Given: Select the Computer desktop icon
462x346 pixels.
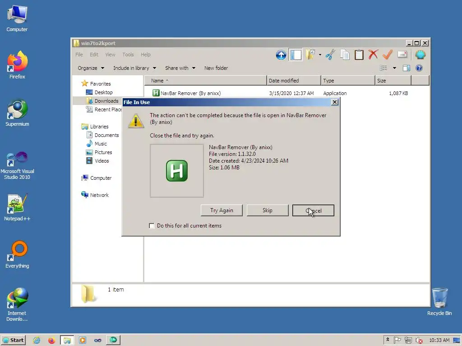Looking at the screenshot, I should tap(17, 18).
